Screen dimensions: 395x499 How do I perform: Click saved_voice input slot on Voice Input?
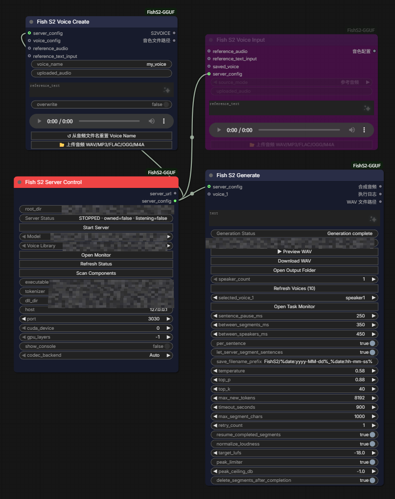click(x=209, y=67)
